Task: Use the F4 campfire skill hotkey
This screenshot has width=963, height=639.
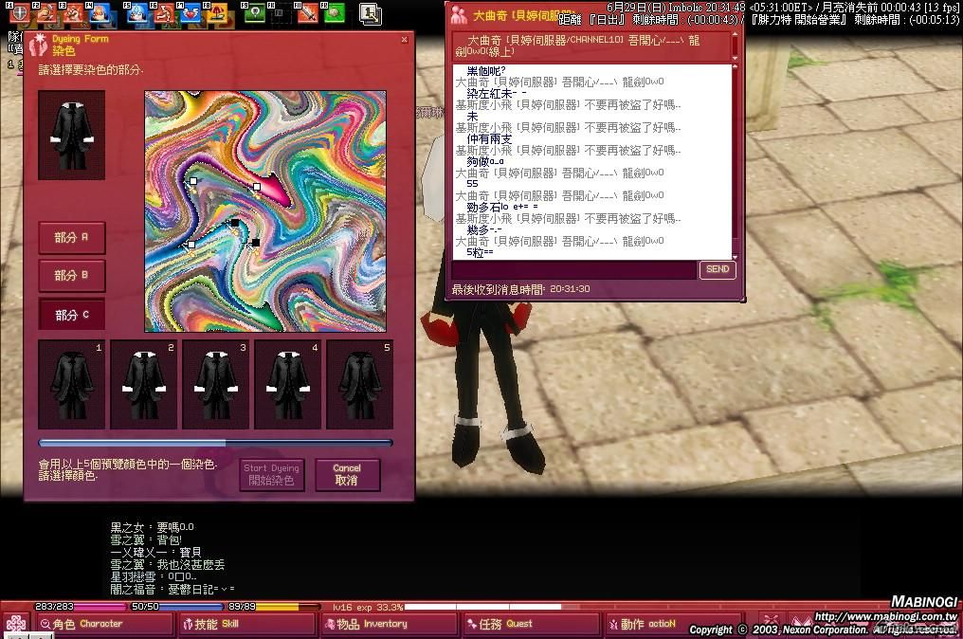Action: click(100, 12)
